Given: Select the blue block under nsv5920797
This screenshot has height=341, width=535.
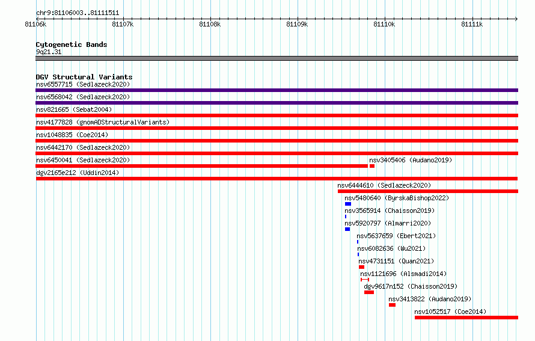Looking at the screenshot, I should click(x=347, y=229).
